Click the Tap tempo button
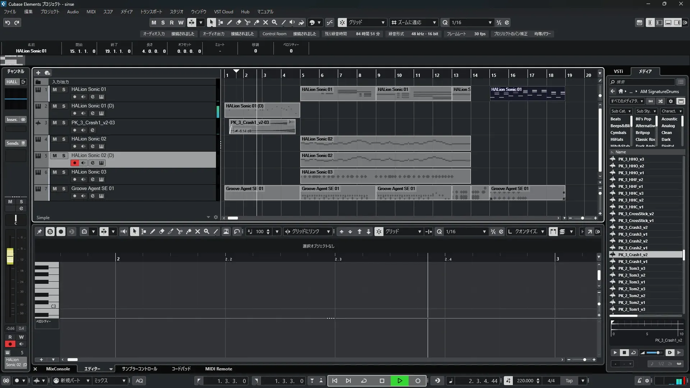The image size is (690, 388). point(569,381)
